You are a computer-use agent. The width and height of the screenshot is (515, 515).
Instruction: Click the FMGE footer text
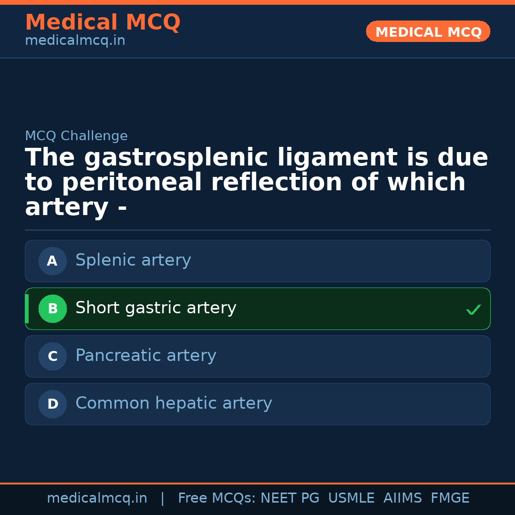[x=450, y=498]
